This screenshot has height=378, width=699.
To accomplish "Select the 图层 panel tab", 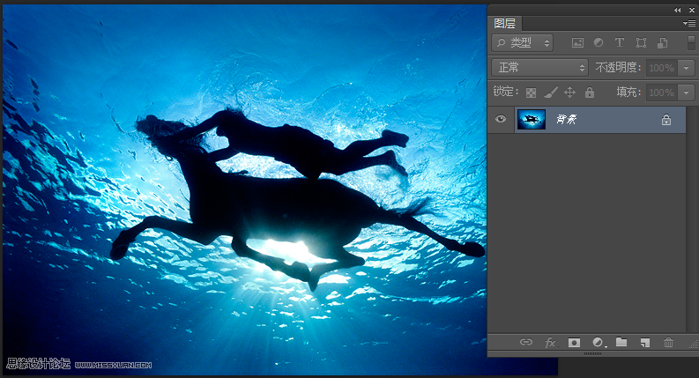I will coord(505,23).
